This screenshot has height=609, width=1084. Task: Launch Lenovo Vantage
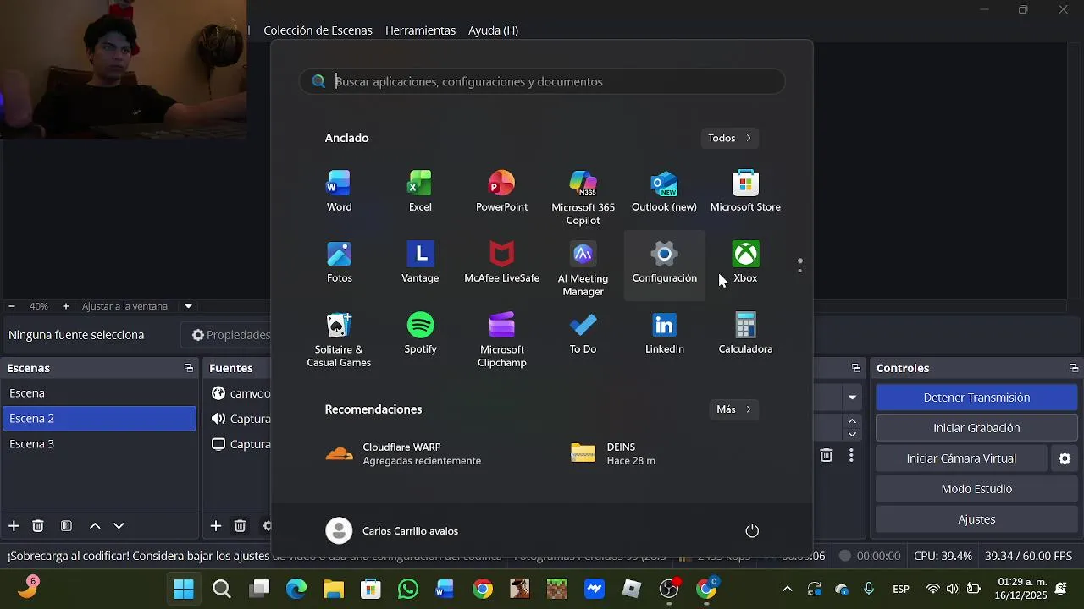pyautogui.click(x=420, y=263)
